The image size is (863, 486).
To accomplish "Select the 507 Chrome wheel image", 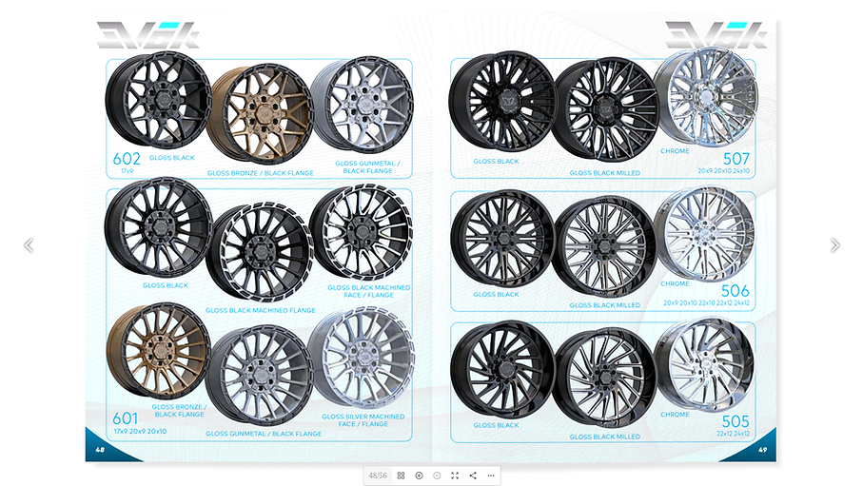I will (x=706, y=97).
